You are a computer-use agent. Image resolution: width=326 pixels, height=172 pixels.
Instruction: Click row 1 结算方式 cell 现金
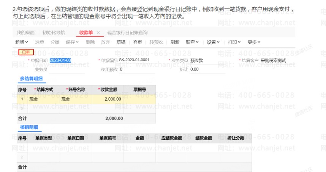pyautogui.click(x=44, y=99)
